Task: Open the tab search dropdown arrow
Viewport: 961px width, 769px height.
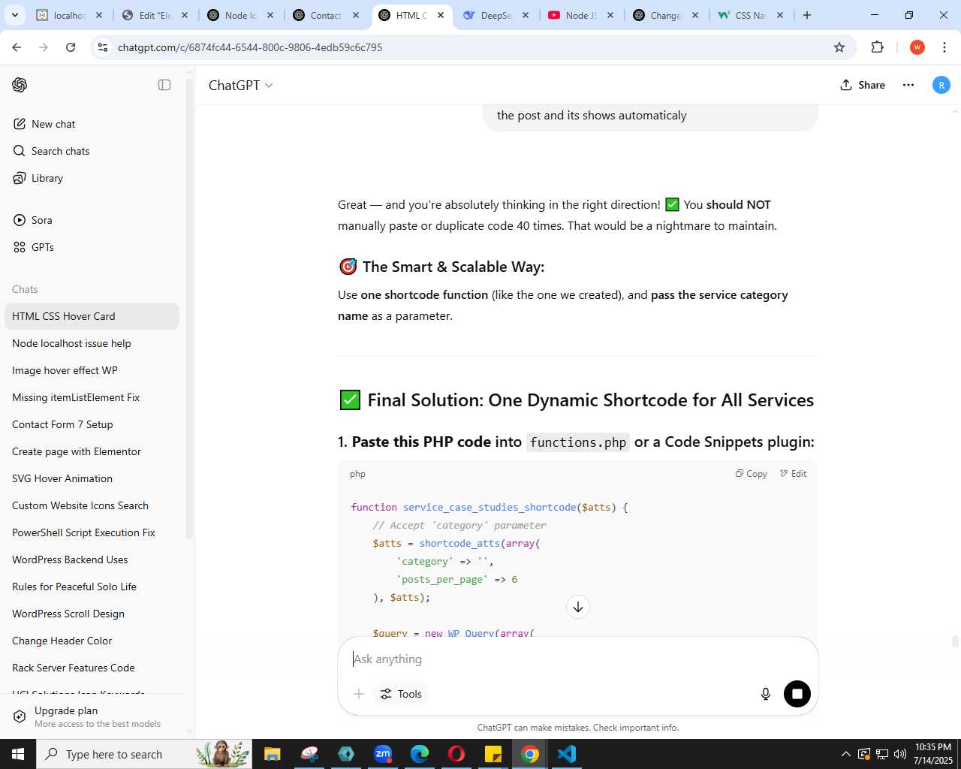Action: click(15, 15)
